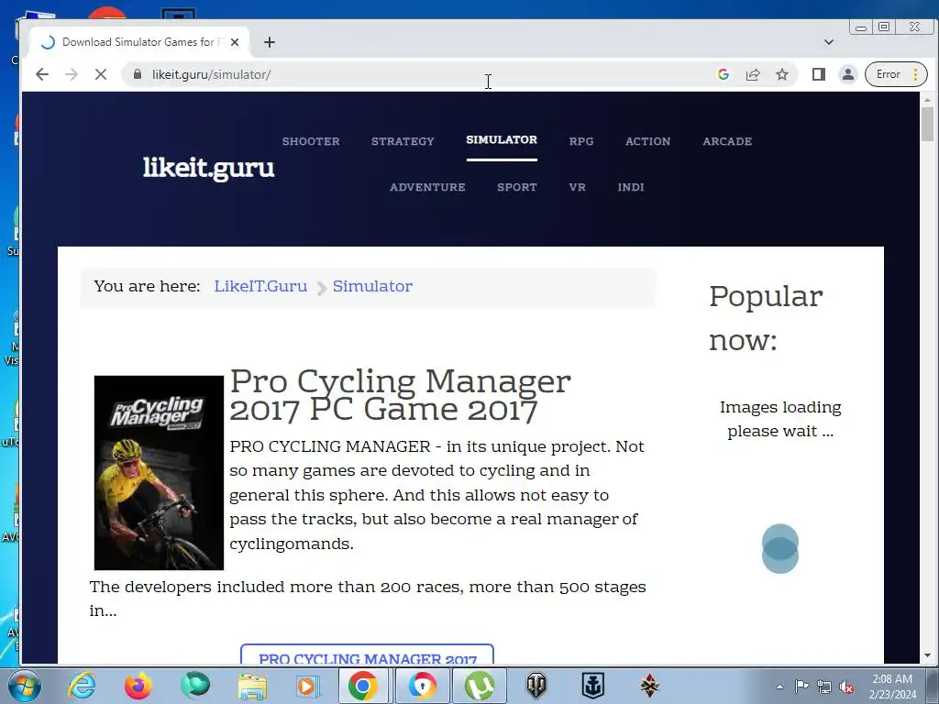The height and width of the screenshot is (704, 939).
Task: Open the VR category
Action: [x=578, y=187]
